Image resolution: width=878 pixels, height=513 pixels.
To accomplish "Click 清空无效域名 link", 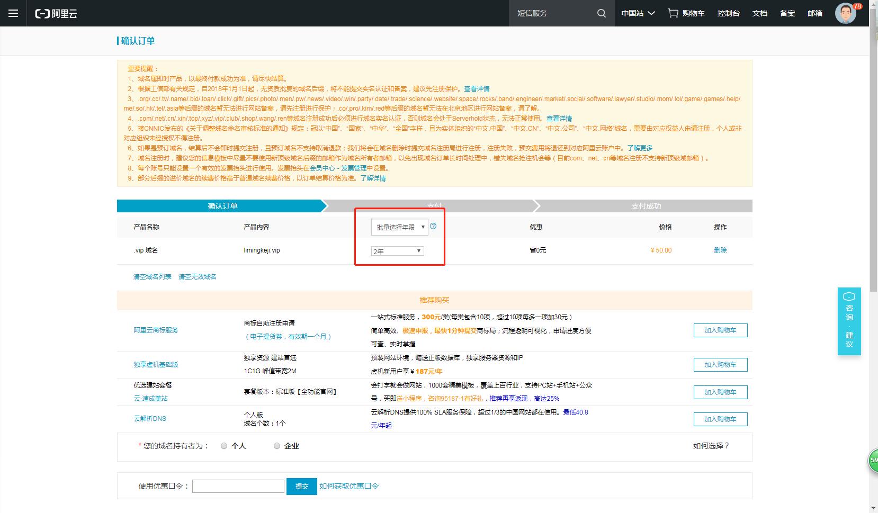I will click(198, 277).
